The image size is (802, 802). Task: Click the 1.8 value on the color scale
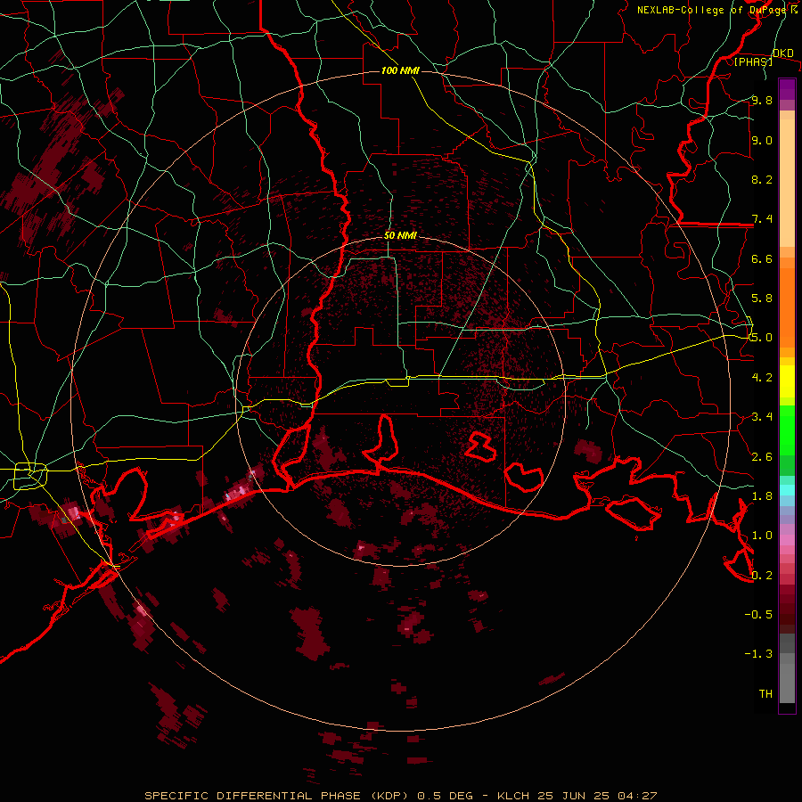click(762, 496)
